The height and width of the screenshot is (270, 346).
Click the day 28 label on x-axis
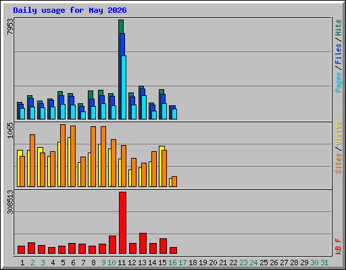tap(294, 263)
